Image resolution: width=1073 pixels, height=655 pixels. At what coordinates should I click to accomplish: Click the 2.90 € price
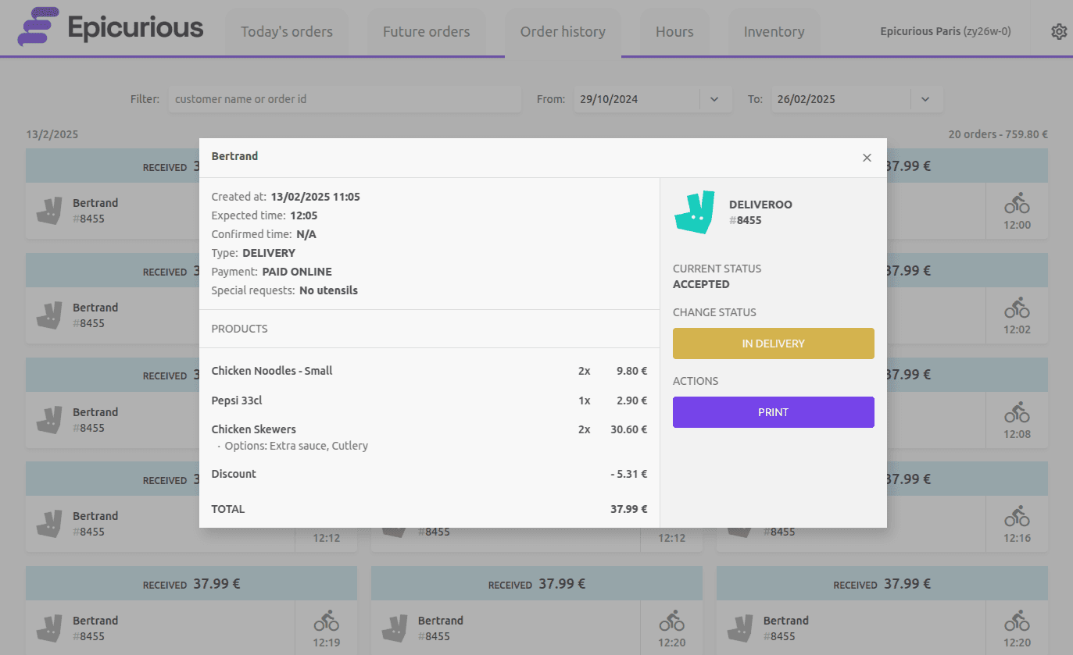pos(632,400)
